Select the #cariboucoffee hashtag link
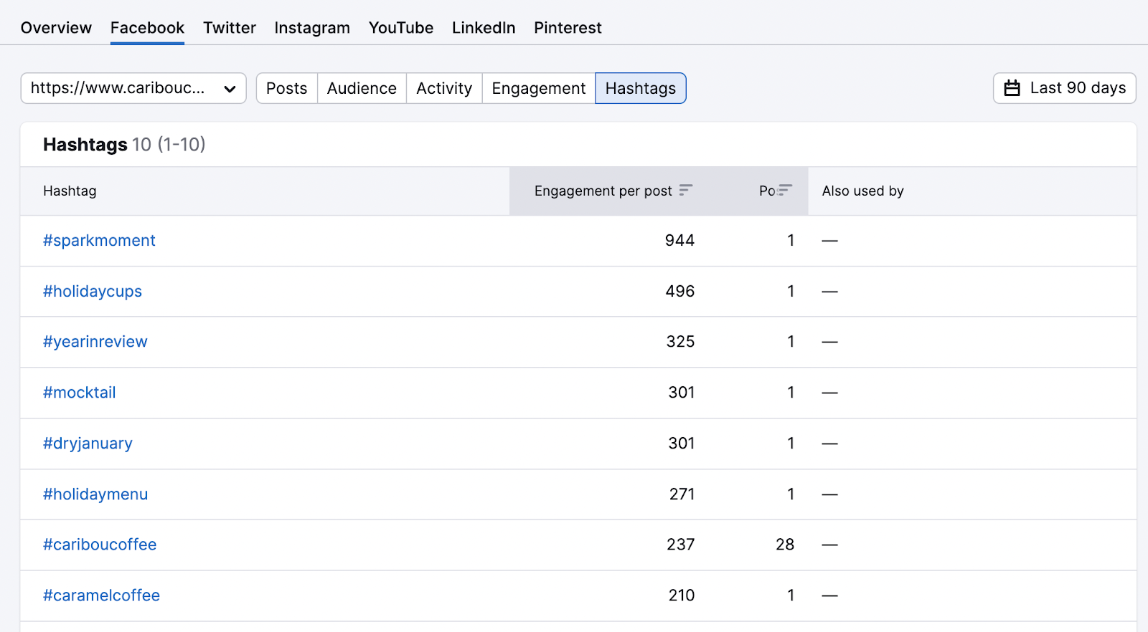Viewport: 1148px width, 632px height. click(x=100, y=545)
